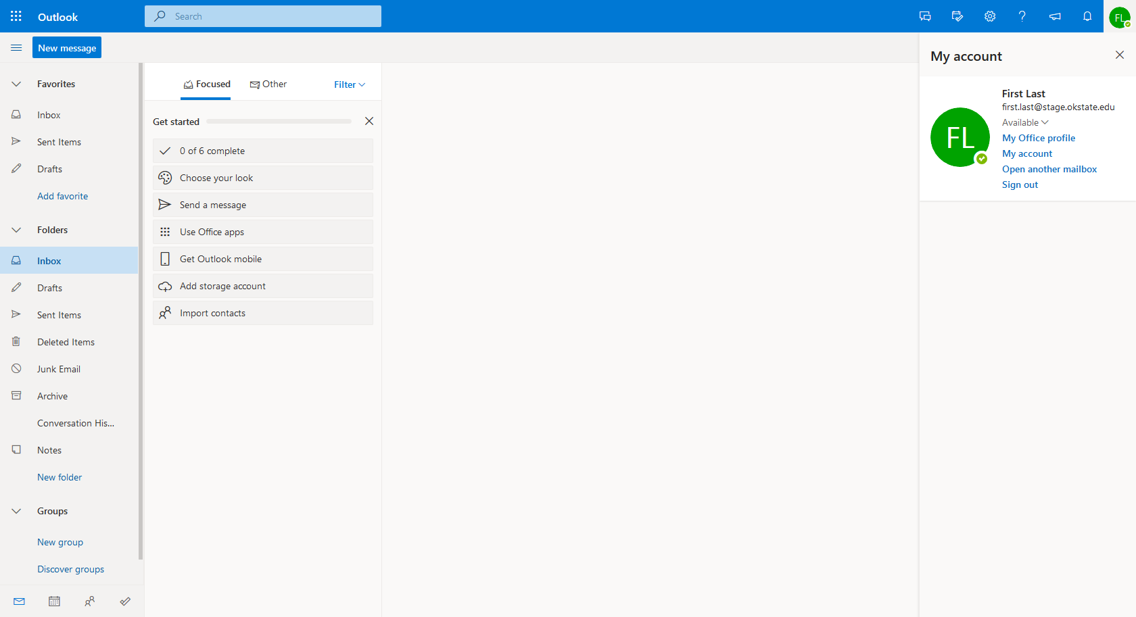Screen dimensions: 1136x617
Task: Click the Get started progress bar
Action: (279, 121)
